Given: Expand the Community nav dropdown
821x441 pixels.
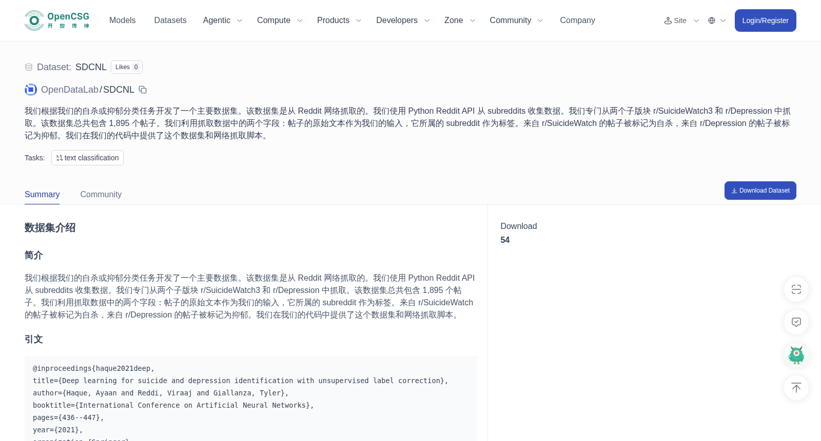Looking at the screenshot, I should tap(516, 20).
